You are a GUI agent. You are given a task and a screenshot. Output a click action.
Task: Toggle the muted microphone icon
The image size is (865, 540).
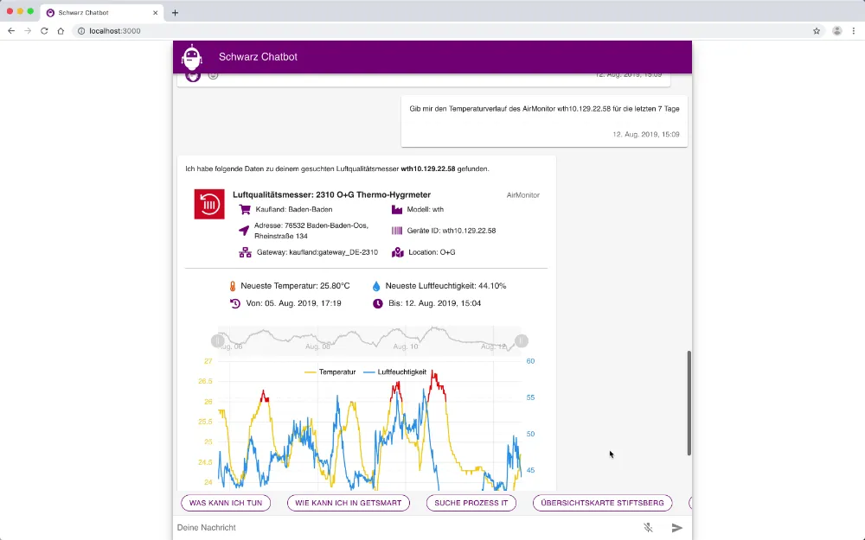coord(648,527)
